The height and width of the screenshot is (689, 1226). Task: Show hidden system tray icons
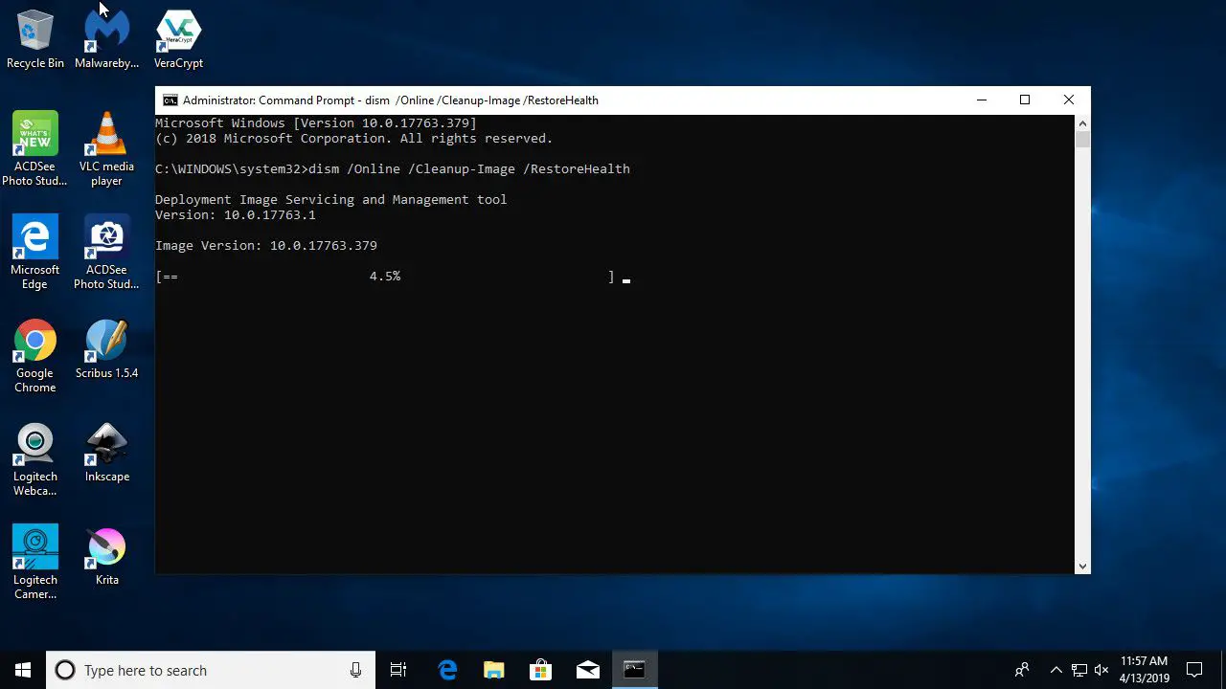(x=1056, y=670)
